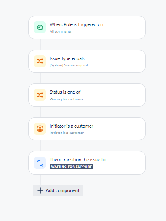
Task: Click the green comment trigger icon
Action: pyautogui.click(x=40, y=27)
